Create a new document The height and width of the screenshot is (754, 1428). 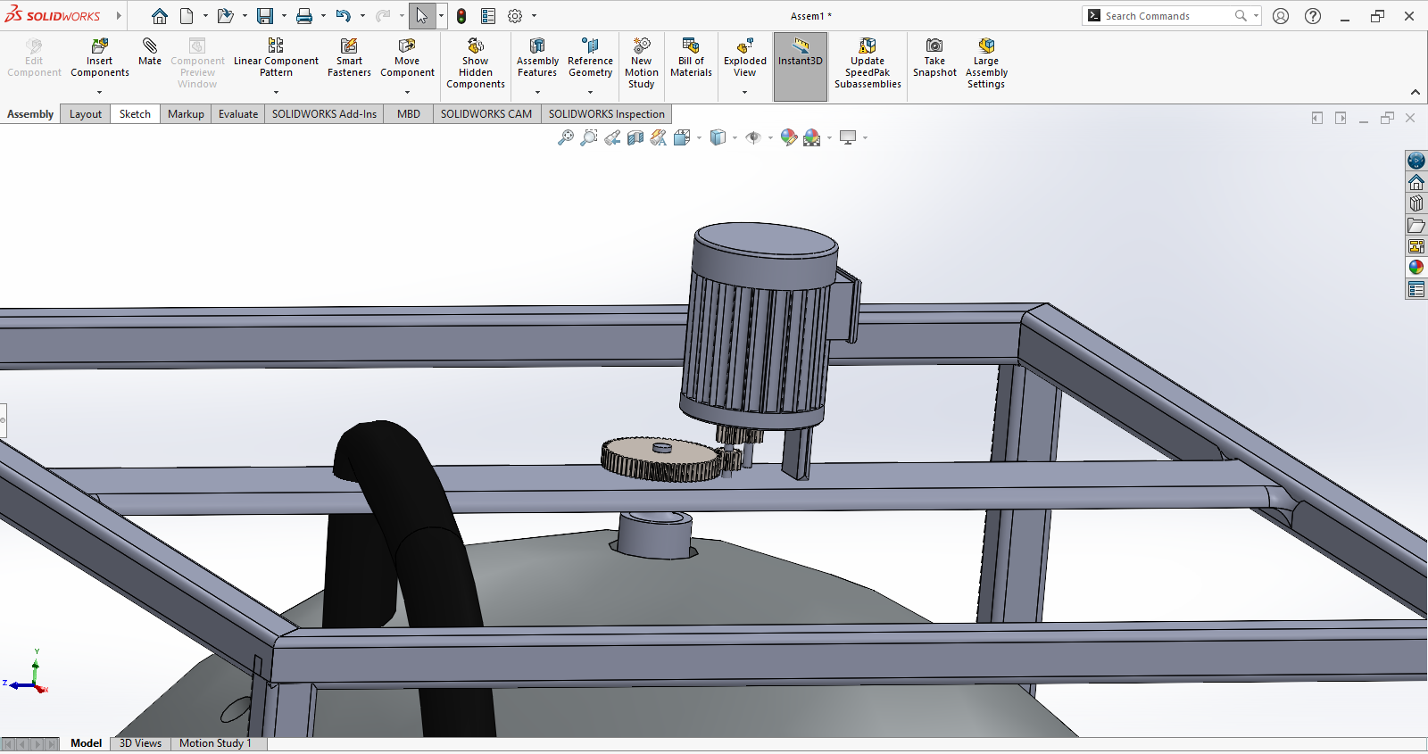pyautogui.click(x=187, y=16)
